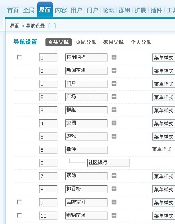Click the order field showing 10
175x224 pixels.
point(48,216)
